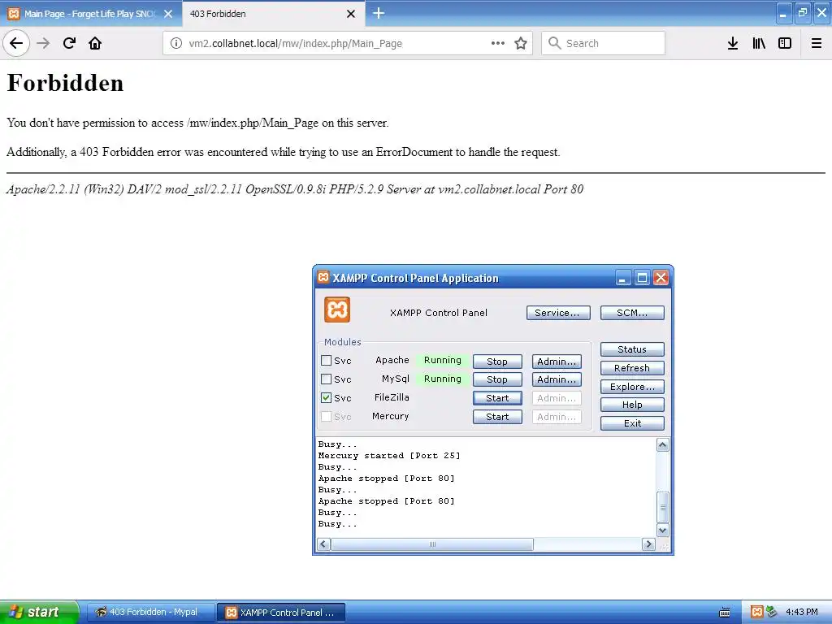832x624 pixels.
Task: Enable Svc checkbox for MySql
Action: pyautogui.click(x=327, y=379)
